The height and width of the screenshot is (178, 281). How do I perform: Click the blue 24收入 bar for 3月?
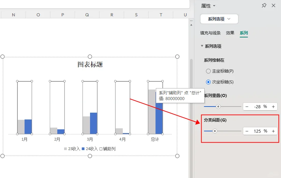[x=93, y=124]
